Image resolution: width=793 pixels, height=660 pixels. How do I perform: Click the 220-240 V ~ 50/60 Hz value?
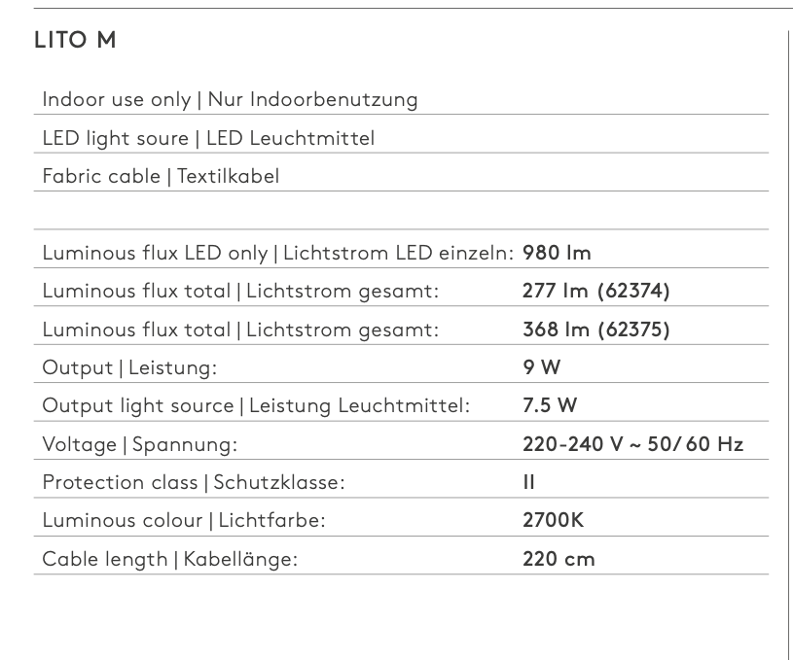632,444
